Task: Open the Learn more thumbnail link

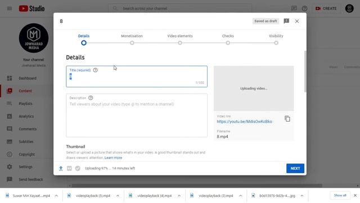Action: tap(113, 158)
